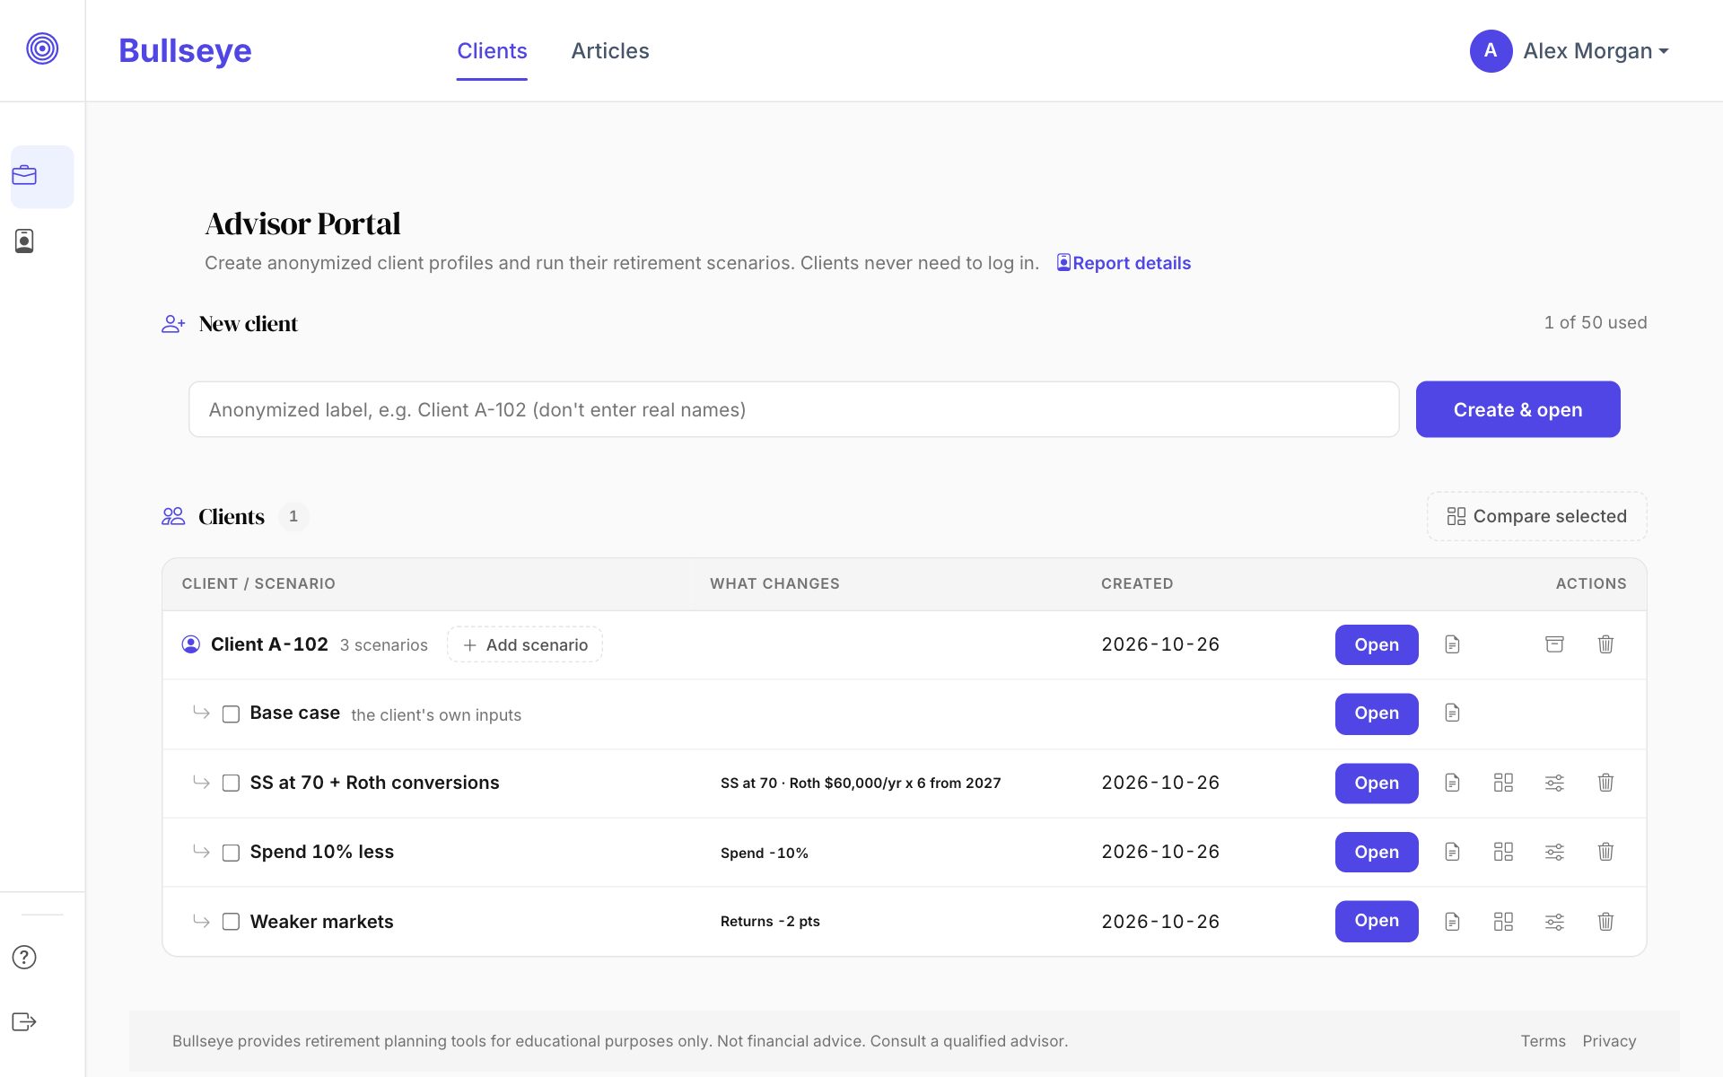Click the Create & open button

[x=1517, y=409]
